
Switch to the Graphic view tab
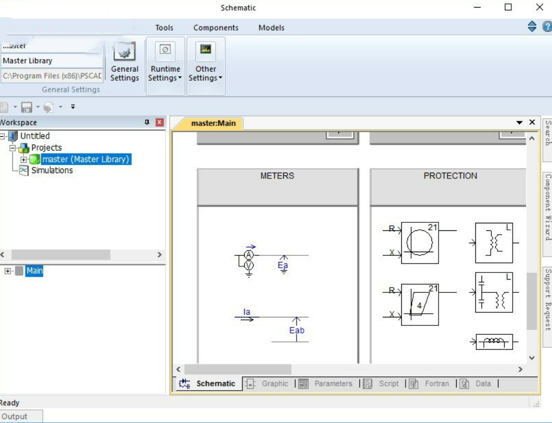267,383
